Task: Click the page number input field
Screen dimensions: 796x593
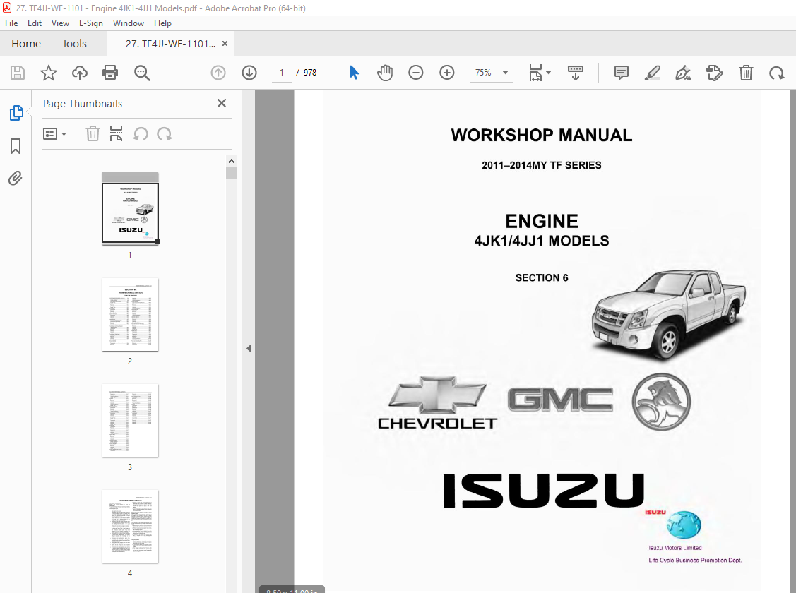Action: pyautogui.click(x=281, y=73)
